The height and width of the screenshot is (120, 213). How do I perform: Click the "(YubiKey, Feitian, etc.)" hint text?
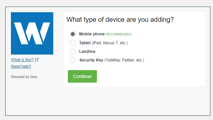click(124, 60)
